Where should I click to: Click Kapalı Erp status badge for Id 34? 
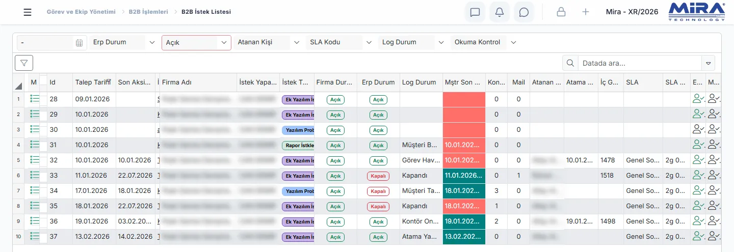378,191
